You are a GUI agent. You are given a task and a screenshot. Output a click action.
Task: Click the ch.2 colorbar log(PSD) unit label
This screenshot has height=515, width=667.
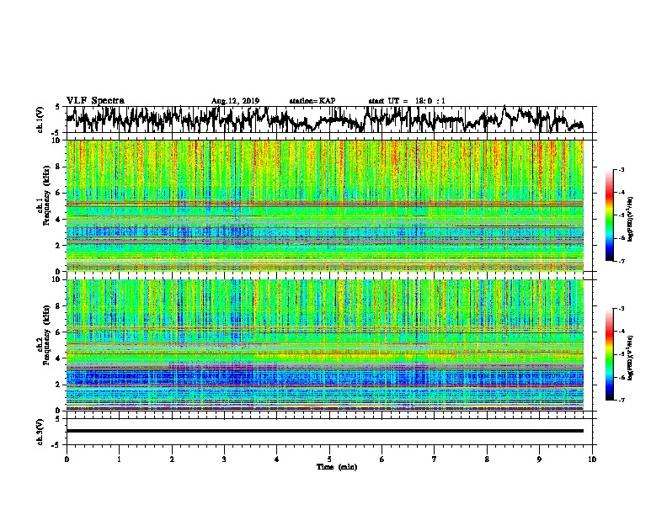[x=631, y=358]
